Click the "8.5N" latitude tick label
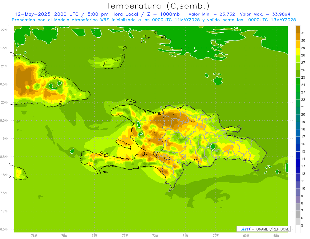The width and height of the screenshot is (310, 239). point(4,157)
